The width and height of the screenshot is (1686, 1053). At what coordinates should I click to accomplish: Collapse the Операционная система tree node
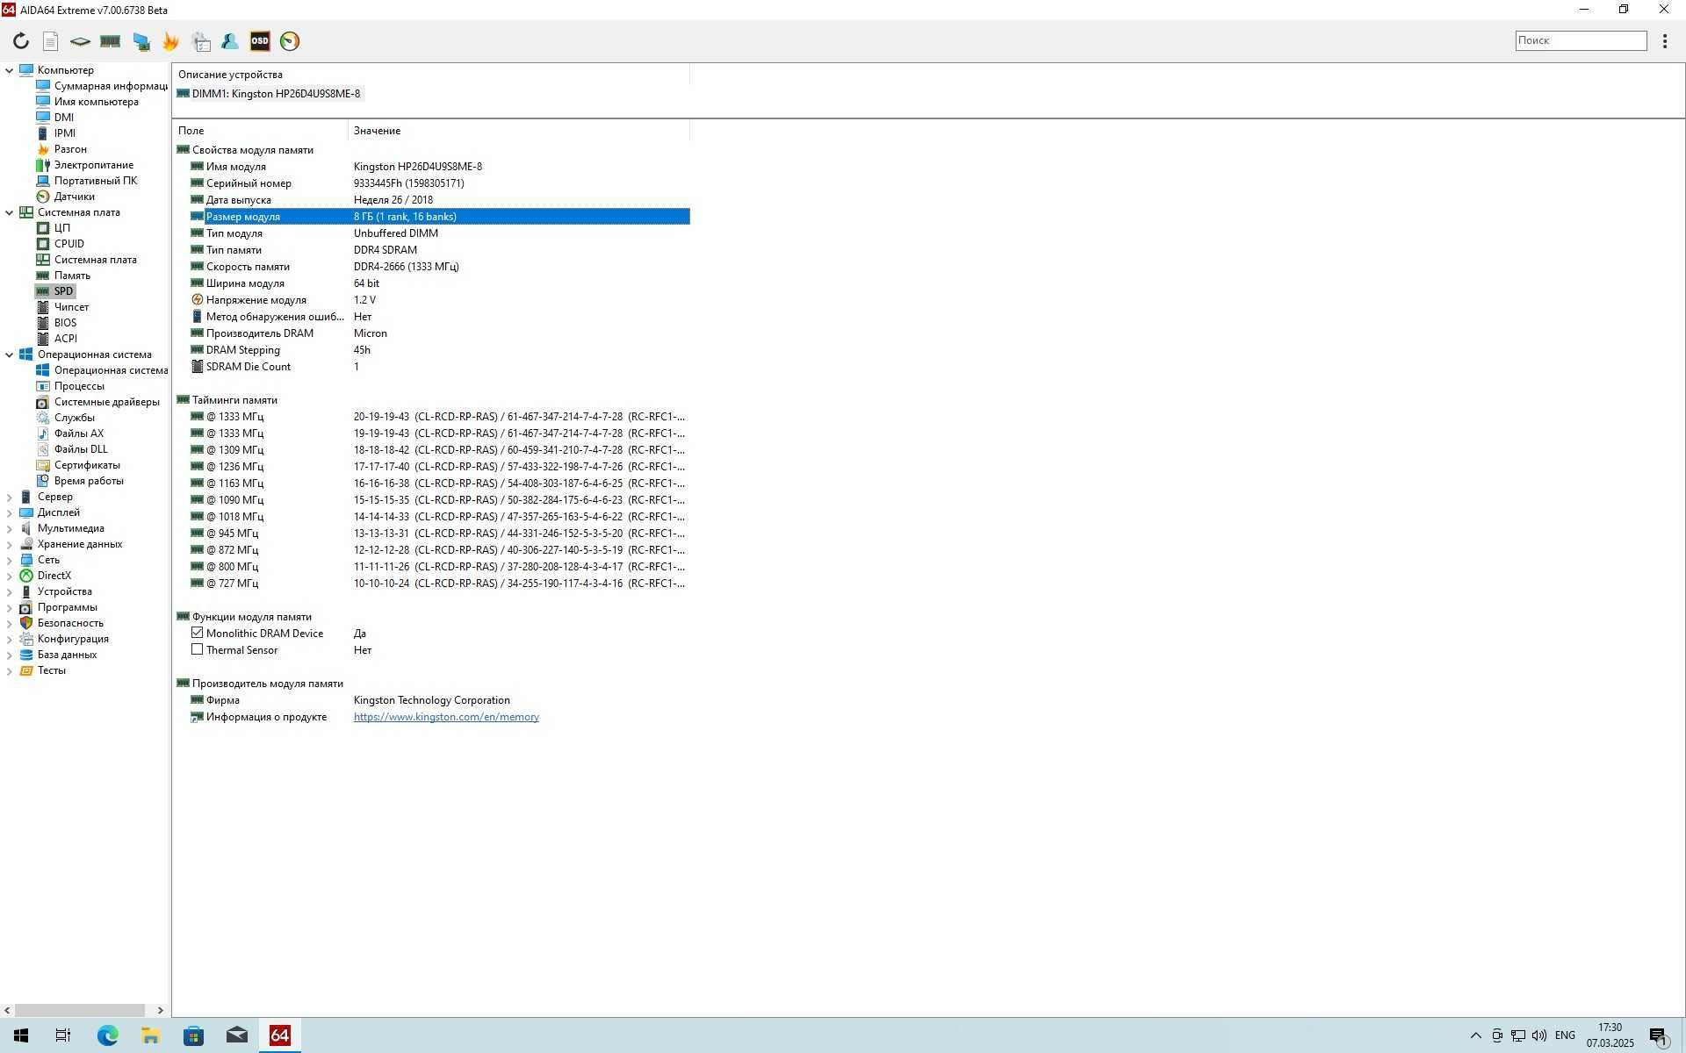click(x=10, y=355)
